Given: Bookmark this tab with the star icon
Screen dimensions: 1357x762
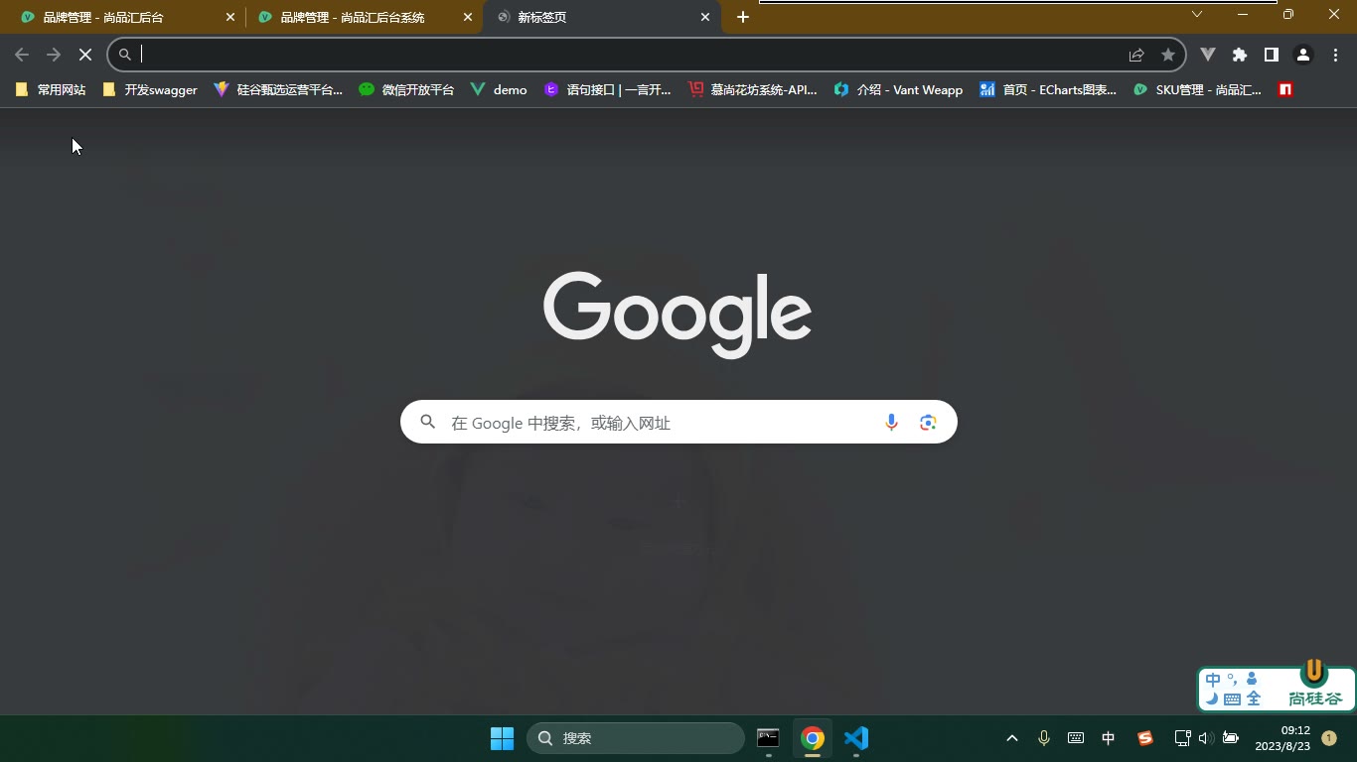Looking at the screenshot, I should click(x=1168, y=55).
